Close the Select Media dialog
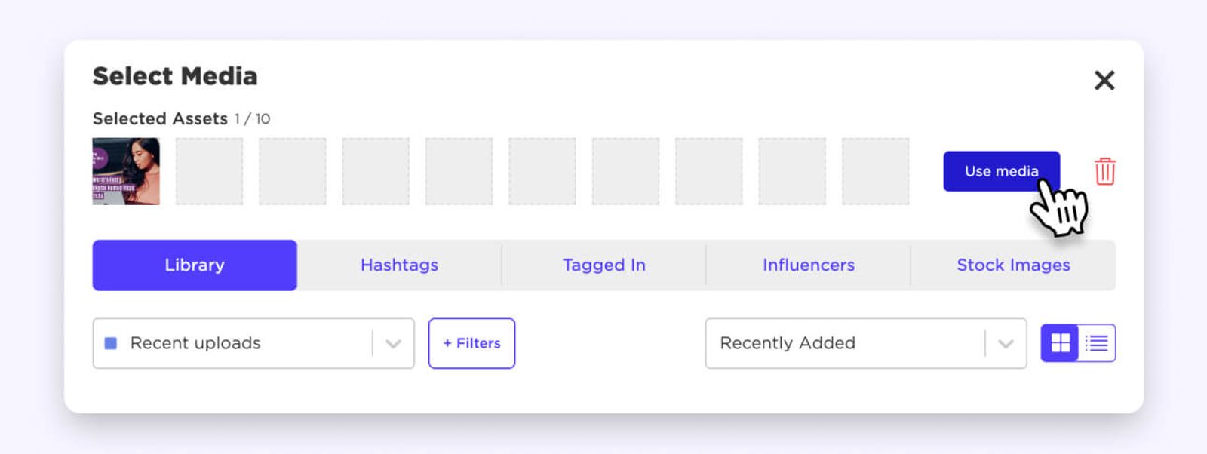Screen dimensions: 1207x454 [1104, 80]
